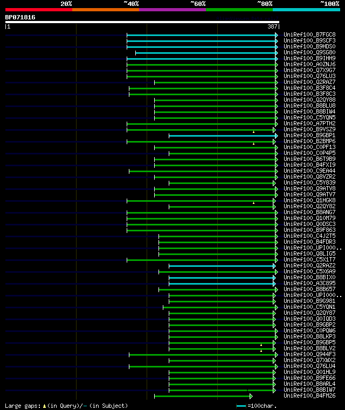Select label UniRef100_Q9ATV8
Viewport: 345px width, 410px height.
(309, 188)
